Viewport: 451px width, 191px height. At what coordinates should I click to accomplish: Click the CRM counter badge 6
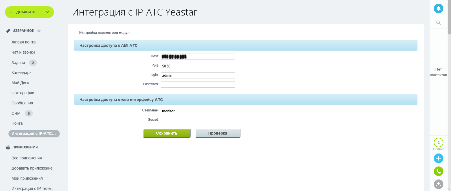coord(29,113)
